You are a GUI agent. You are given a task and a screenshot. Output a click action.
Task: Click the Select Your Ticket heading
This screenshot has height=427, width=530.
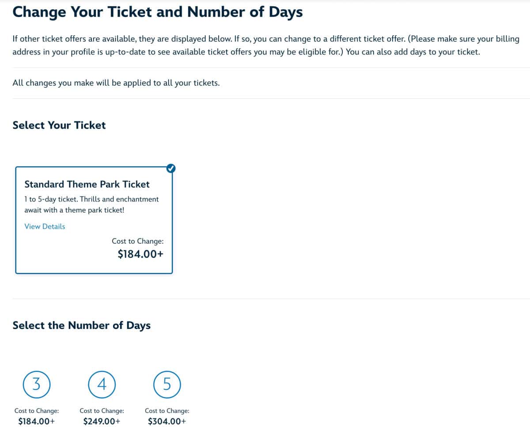coord(59,125)
